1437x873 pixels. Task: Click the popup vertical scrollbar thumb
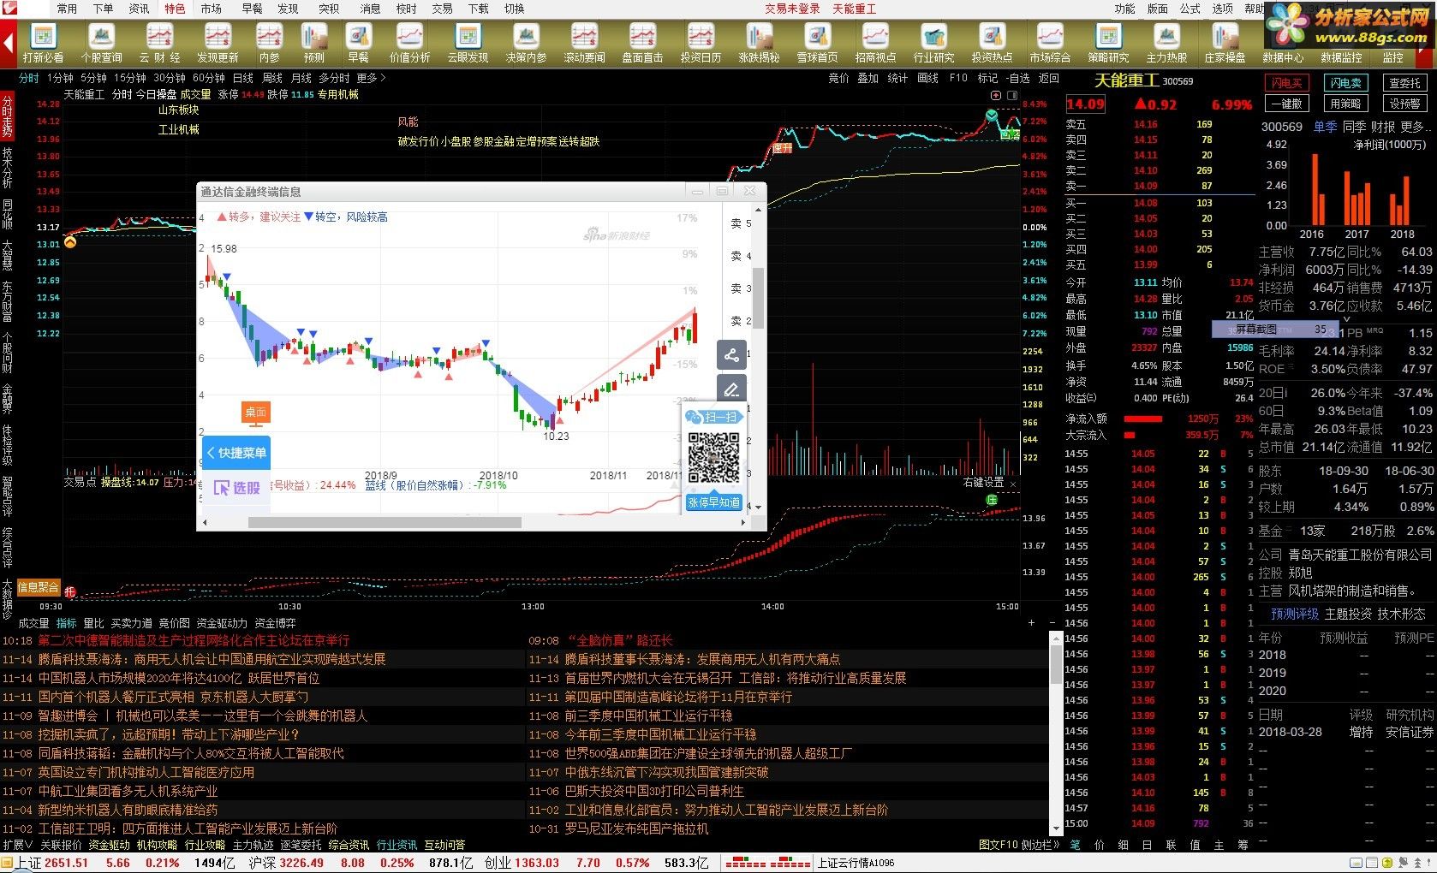[758, 298]
